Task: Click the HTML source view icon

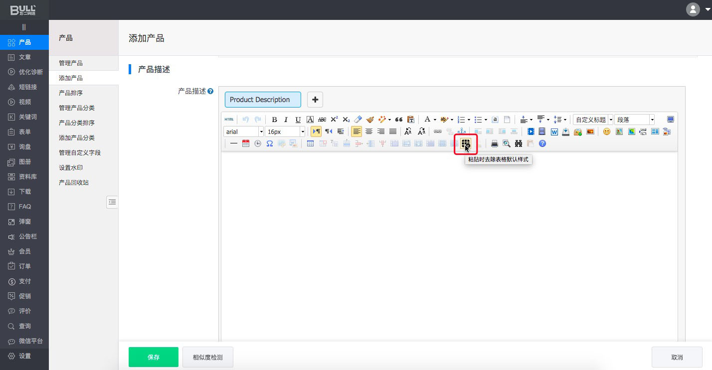Action: (229, 120)
